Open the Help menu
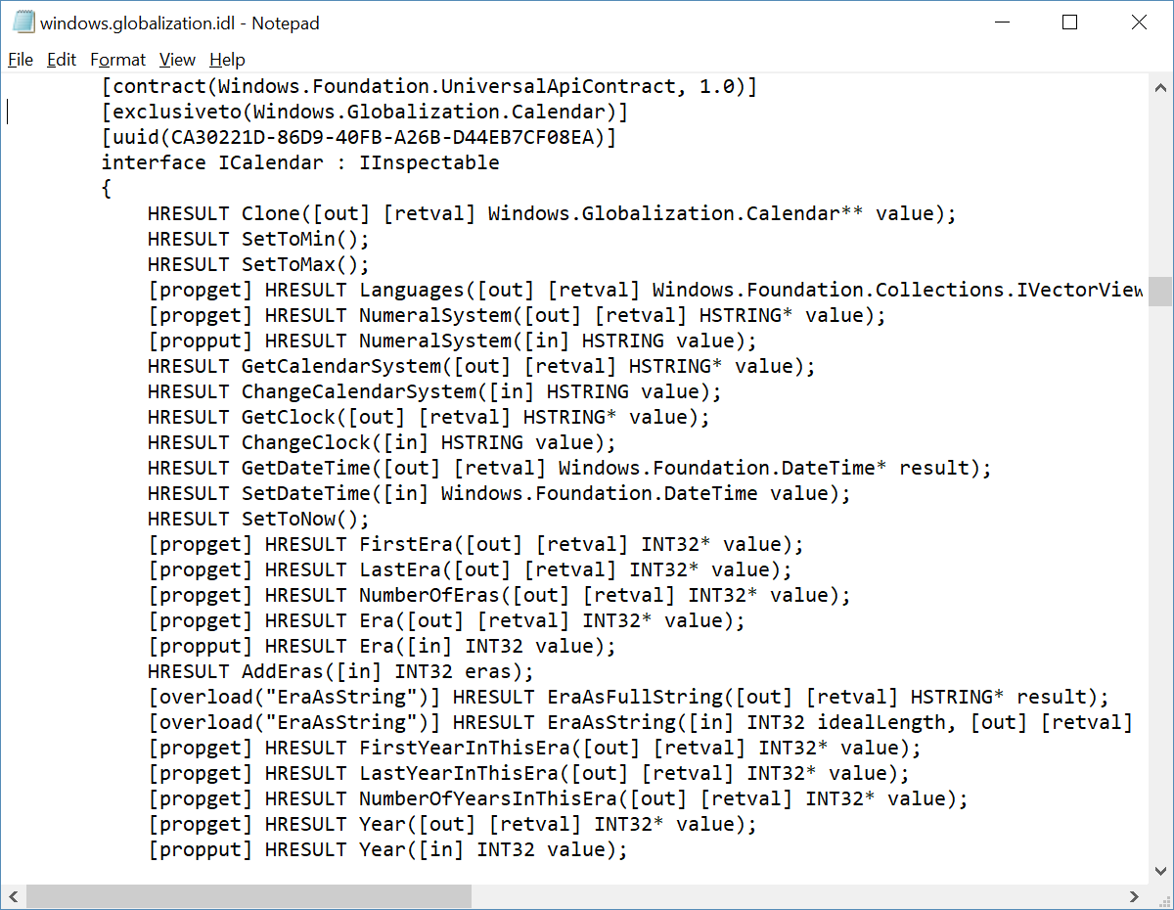Viewport: 1174px width, 910px height. (227, 60)
